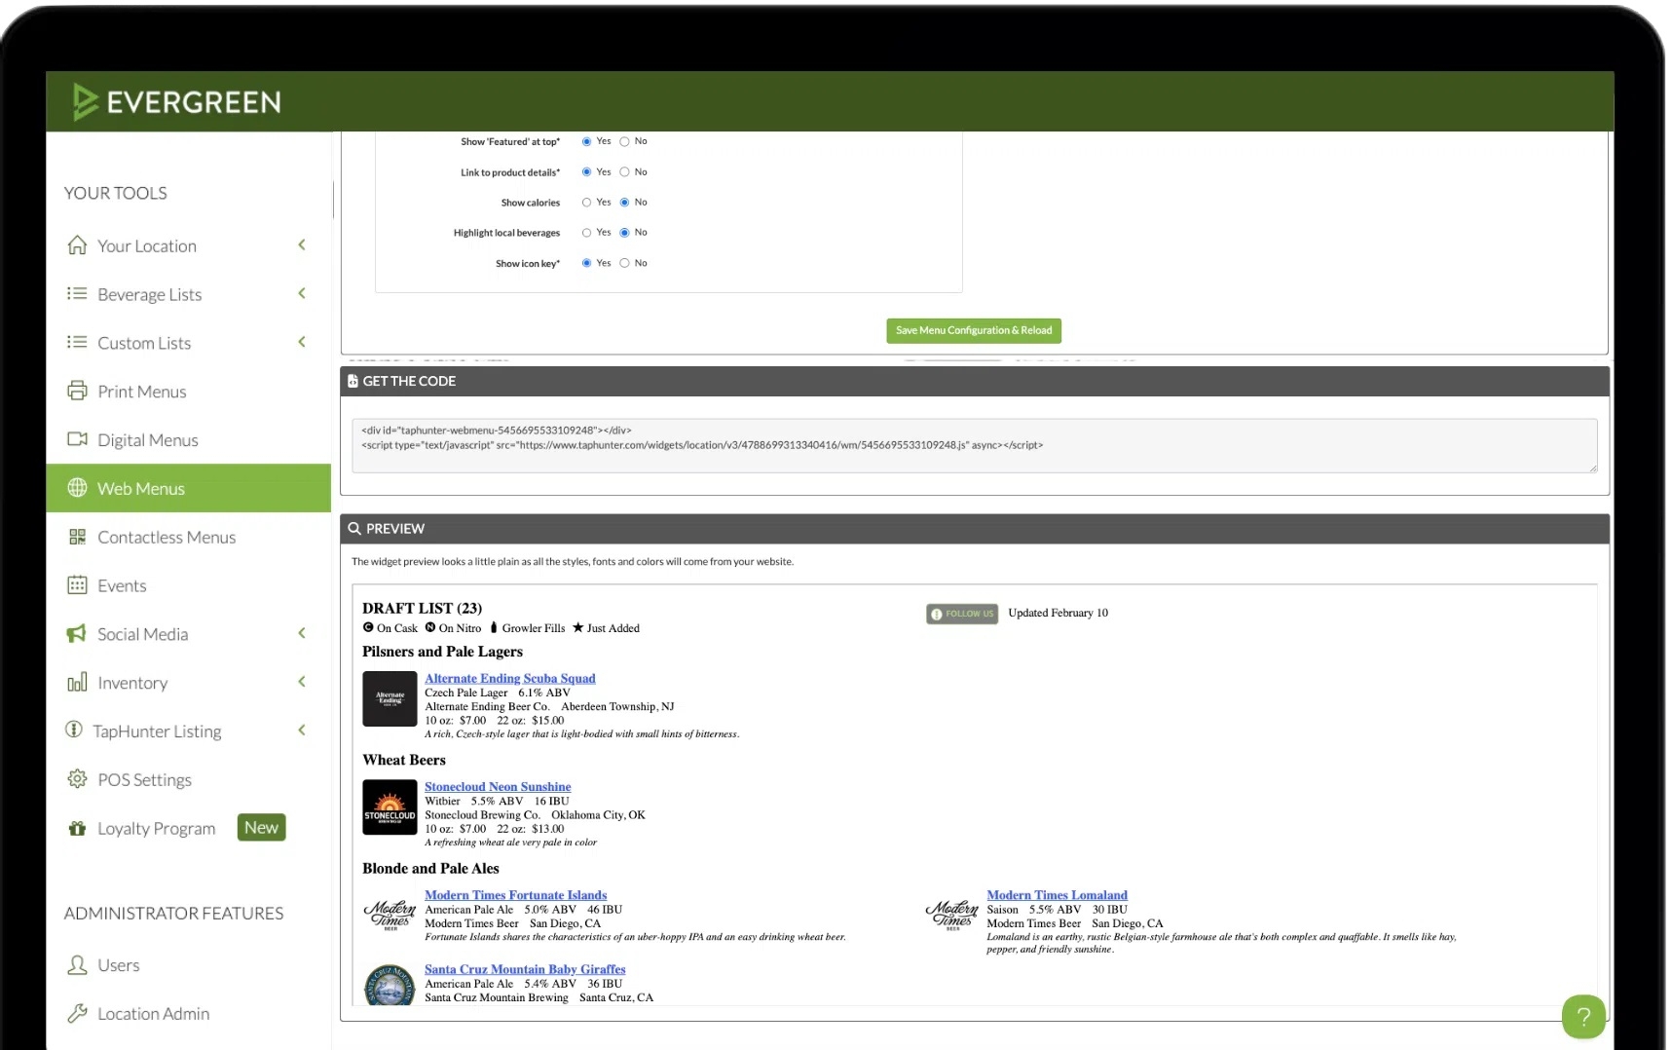The width and height of the screenshot is (1672, 1050).
Task: Click the POS Settings gear icon
Action: (x=77, y=779)
